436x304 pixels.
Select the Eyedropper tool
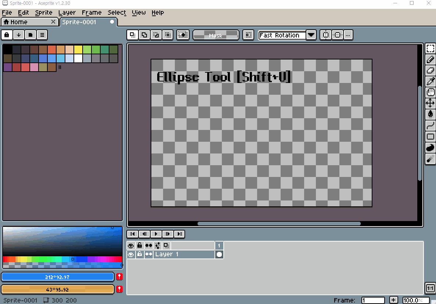click(x=430, y=82)
